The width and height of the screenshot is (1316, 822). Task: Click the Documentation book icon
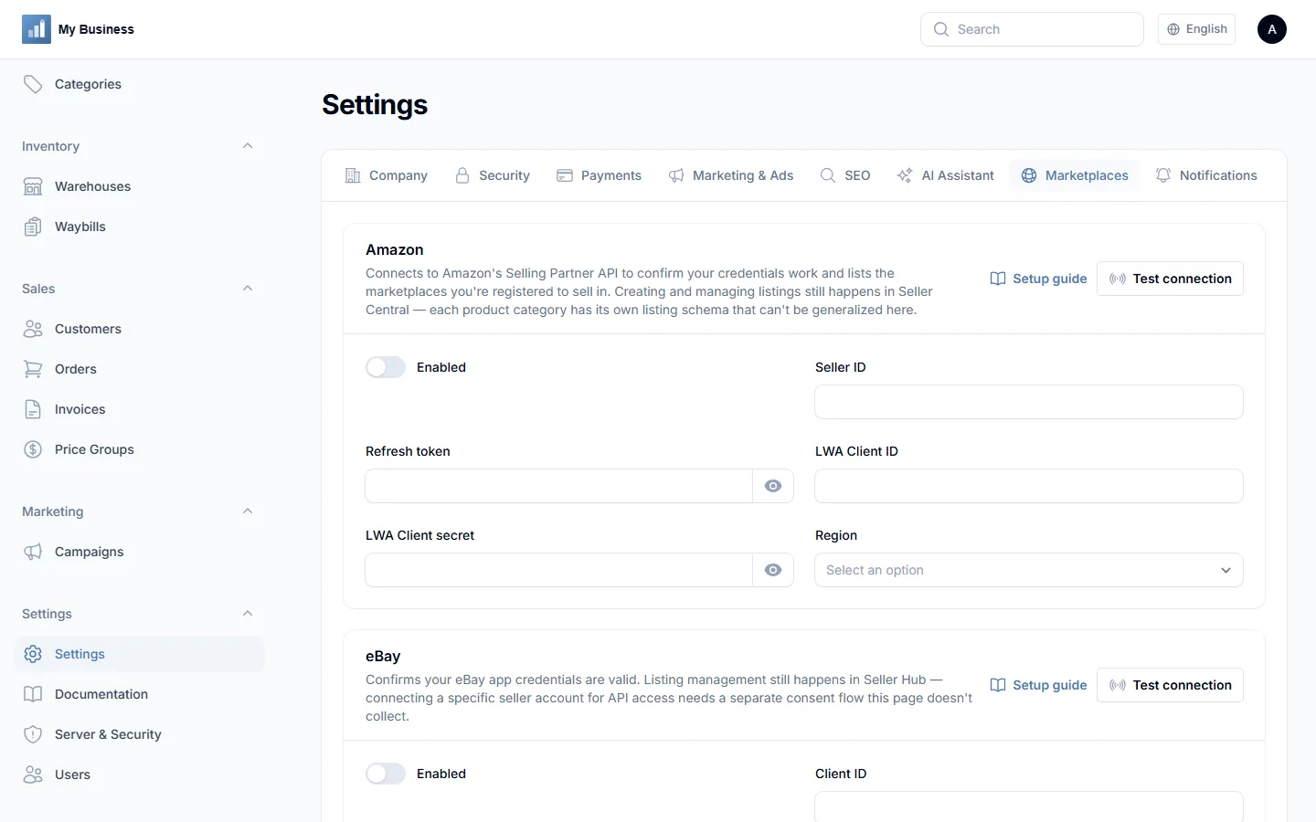[33, 694]
